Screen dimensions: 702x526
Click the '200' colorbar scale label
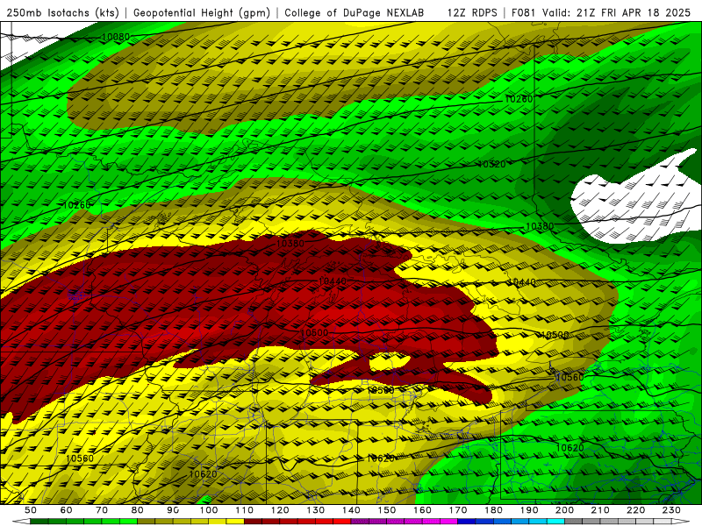[x=564, y=510]
